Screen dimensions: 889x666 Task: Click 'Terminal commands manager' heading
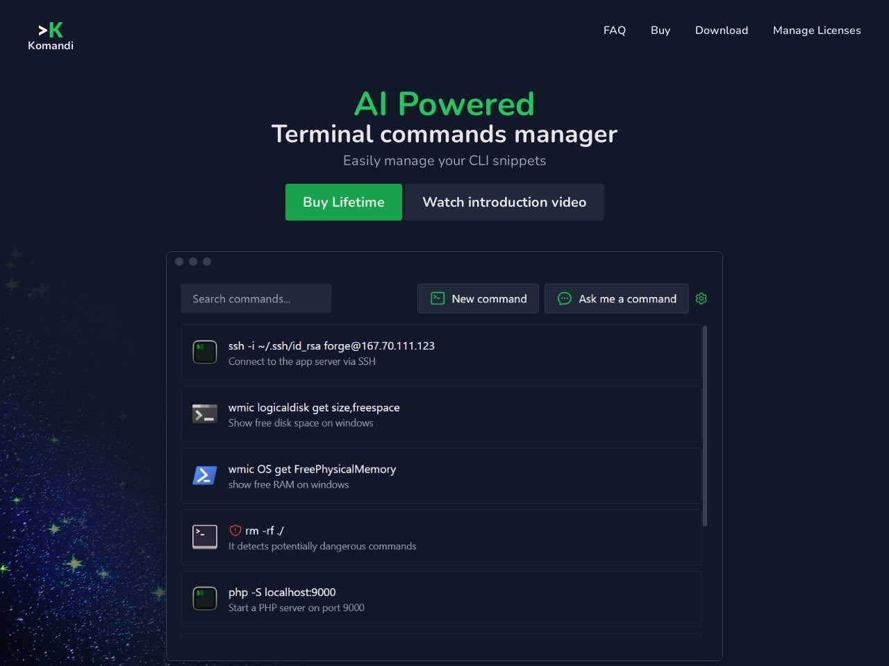[444, 134]
